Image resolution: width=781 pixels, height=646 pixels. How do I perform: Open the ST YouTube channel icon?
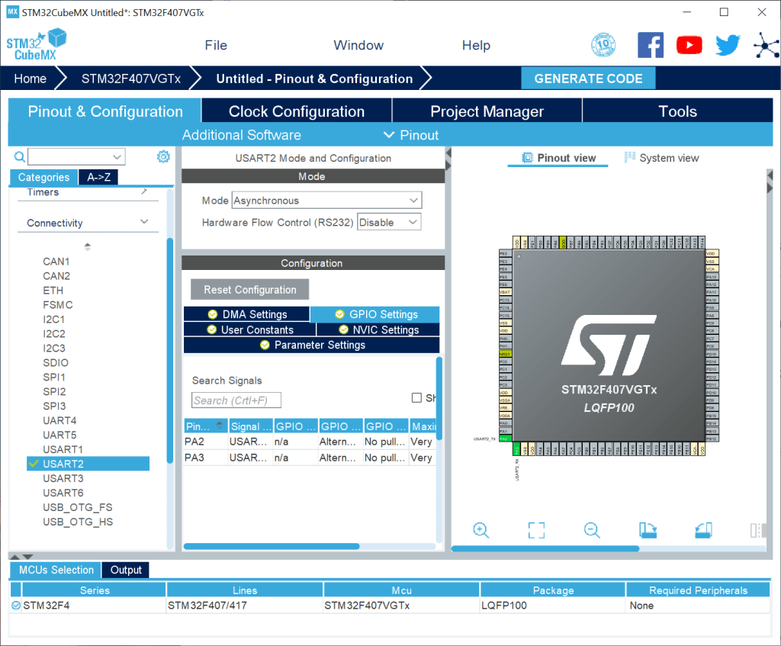point(689,46)
